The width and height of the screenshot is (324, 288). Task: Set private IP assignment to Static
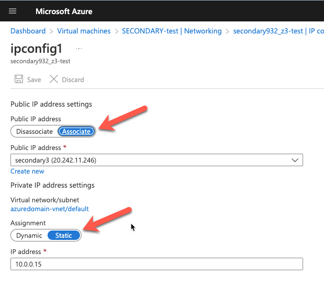64,236
